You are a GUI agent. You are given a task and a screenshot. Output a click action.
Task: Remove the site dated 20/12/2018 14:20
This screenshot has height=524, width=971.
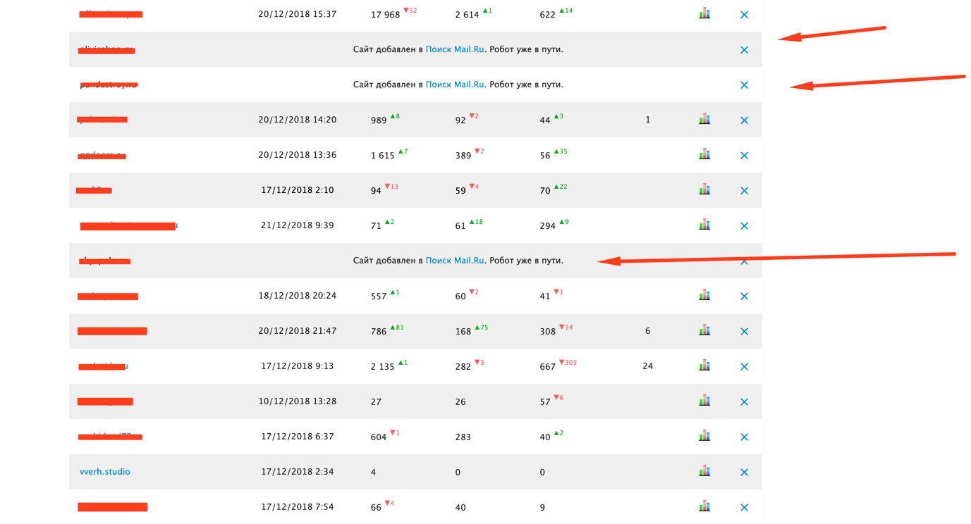coord(744,120)
